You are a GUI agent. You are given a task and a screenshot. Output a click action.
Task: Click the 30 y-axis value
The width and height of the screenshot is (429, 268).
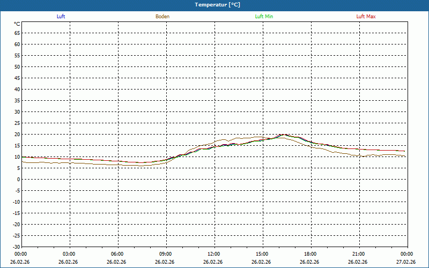[17, 112]
